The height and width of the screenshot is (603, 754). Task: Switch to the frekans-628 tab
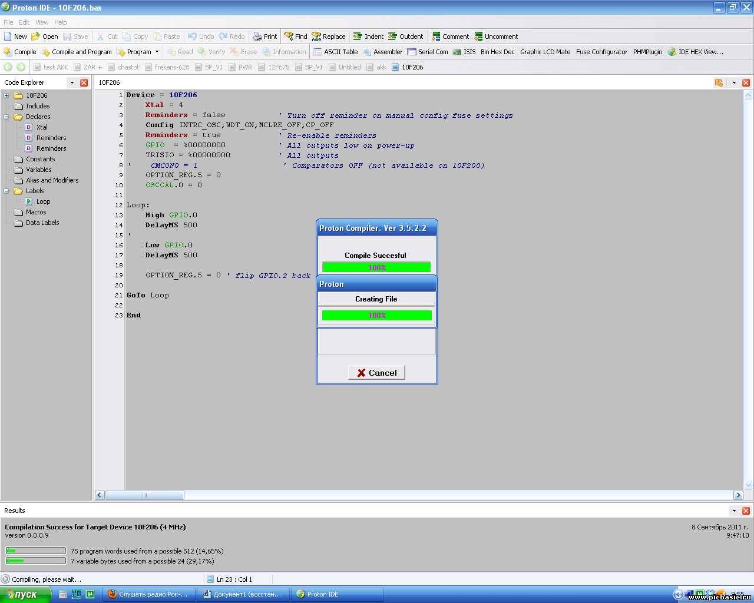point(167,67)
